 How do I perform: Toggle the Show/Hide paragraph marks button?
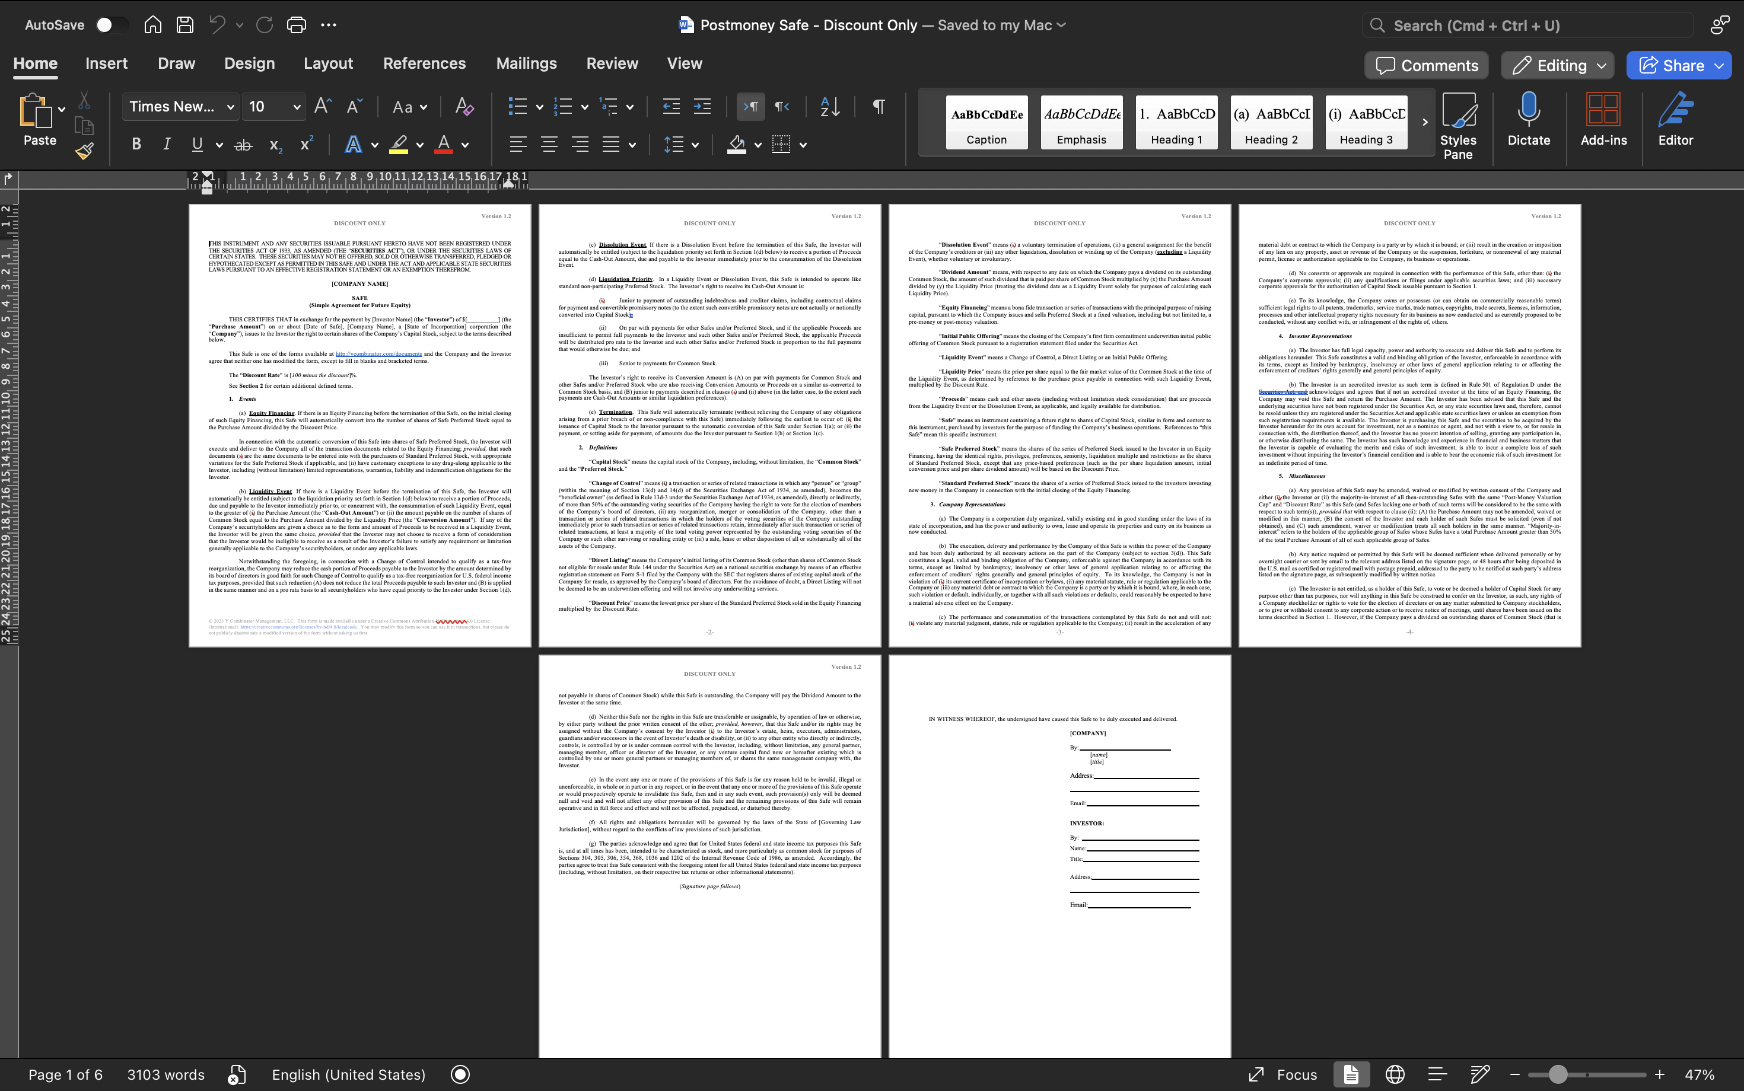tap(879, 107)
